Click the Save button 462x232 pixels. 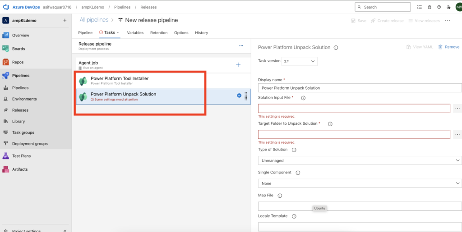(x=359, y=21)
